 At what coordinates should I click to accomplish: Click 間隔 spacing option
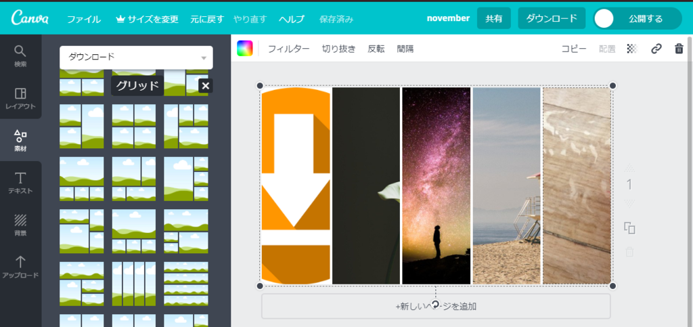(405, 49)
